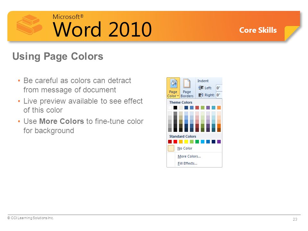Choose purple in Standard Colors
Image resolution: width=308 pixels, height=231 pixels.
pyautogui.click(x=219, y=141)
